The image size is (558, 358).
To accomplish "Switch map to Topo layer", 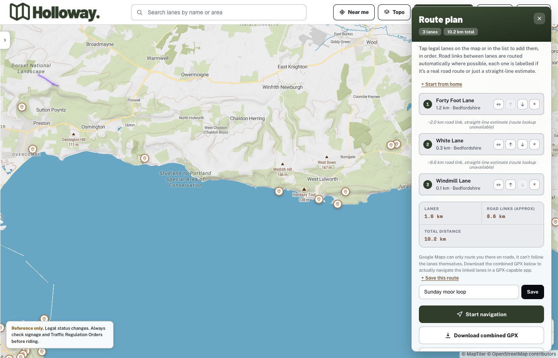I will click(394, 12).
